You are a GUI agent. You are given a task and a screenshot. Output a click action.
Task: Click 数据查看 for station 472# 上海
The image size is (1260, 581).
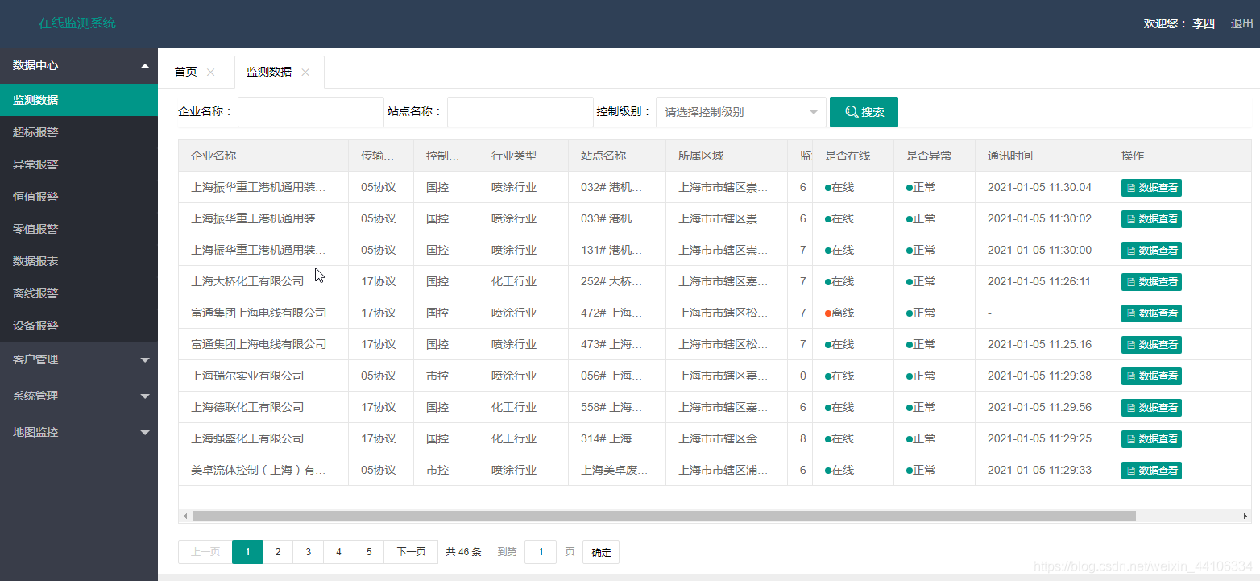coord(1151,313)
